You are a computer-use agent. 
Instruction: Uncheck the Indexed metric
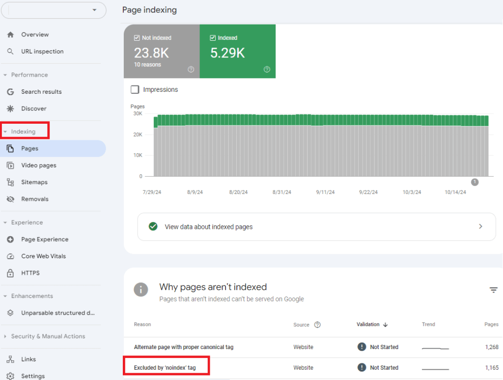[213, 37]
